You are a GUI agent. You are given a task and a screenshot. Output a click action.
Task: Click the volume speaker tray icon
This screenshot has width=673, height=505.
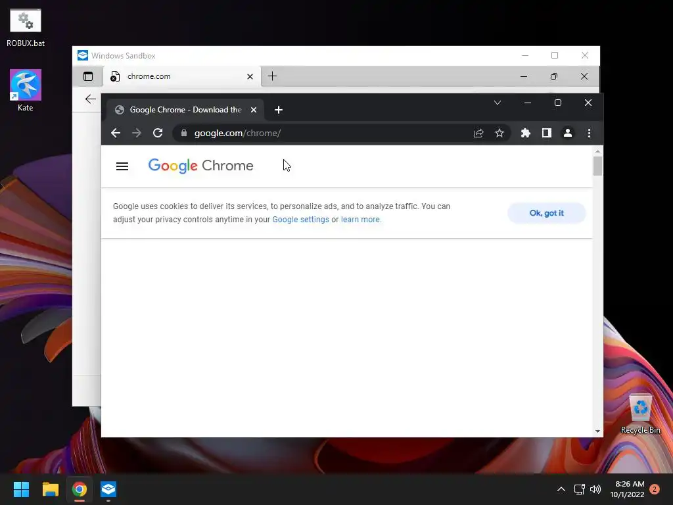click(595, 489)
